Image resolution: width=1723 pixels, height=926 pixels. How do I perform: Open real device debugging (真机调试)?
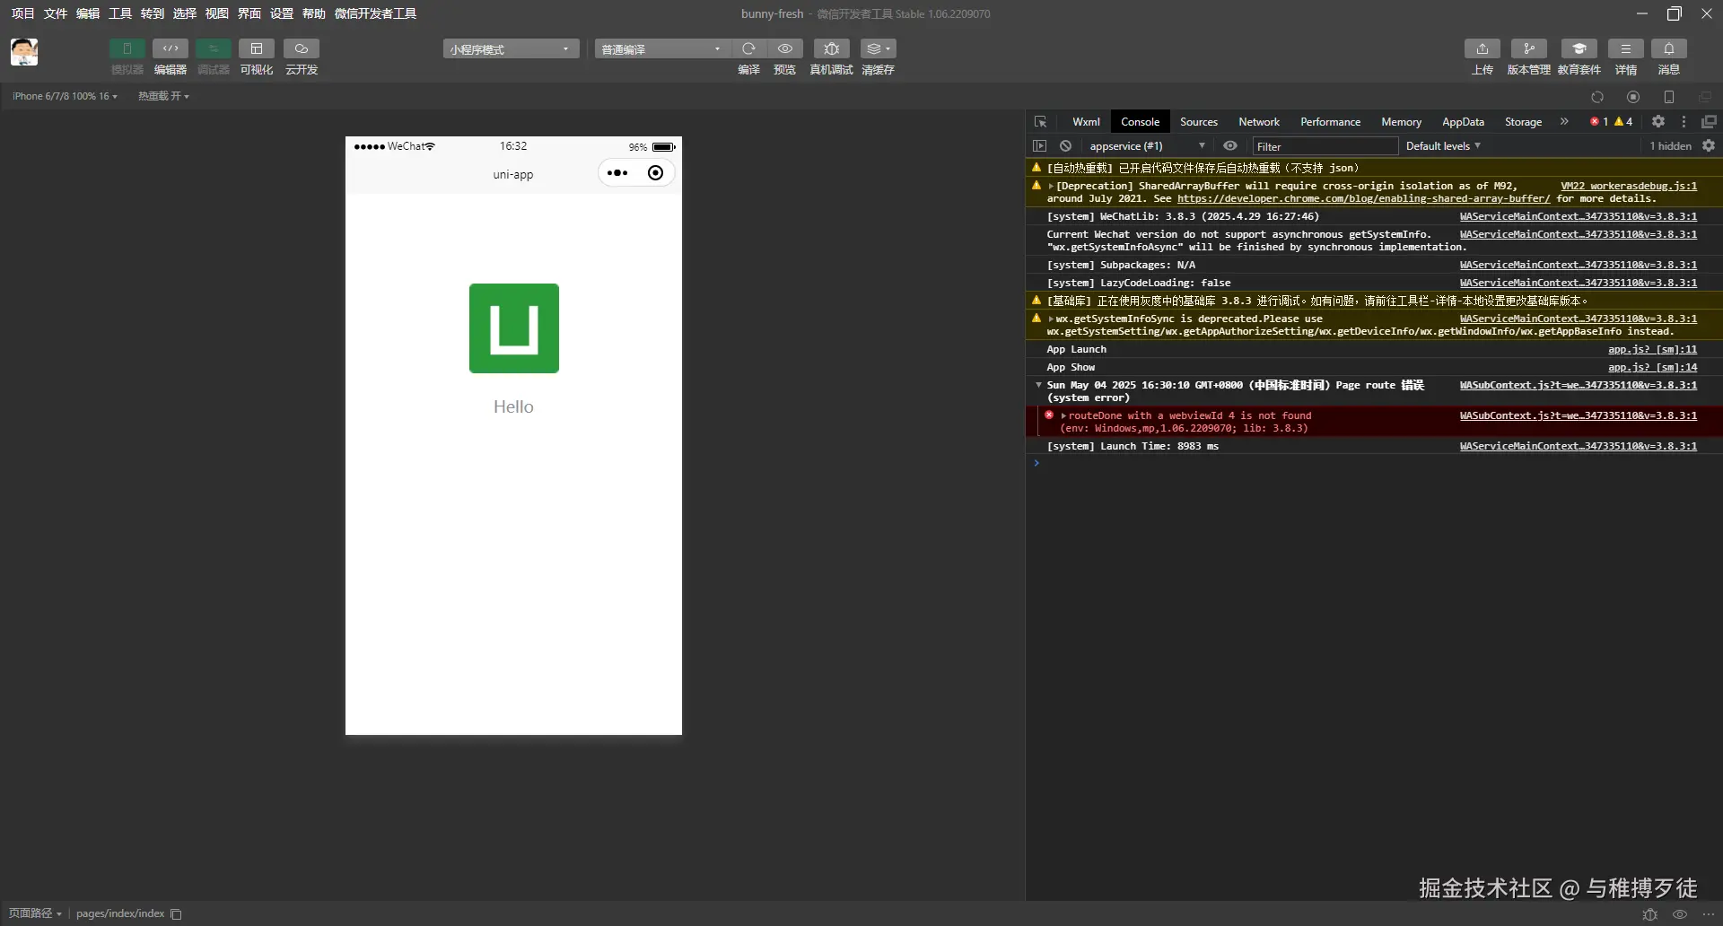831,49
